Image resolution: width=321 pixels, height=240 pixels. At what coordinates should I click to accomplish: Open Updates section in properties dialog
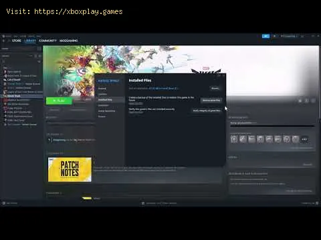(x=102, y=94)
